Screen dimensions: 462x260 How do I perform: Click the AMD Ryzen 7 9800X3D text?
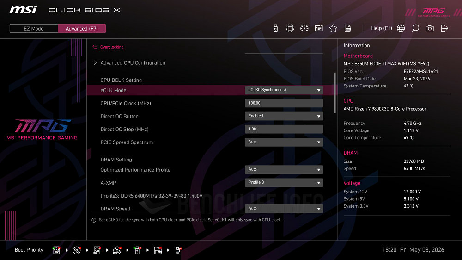(385, 109)
